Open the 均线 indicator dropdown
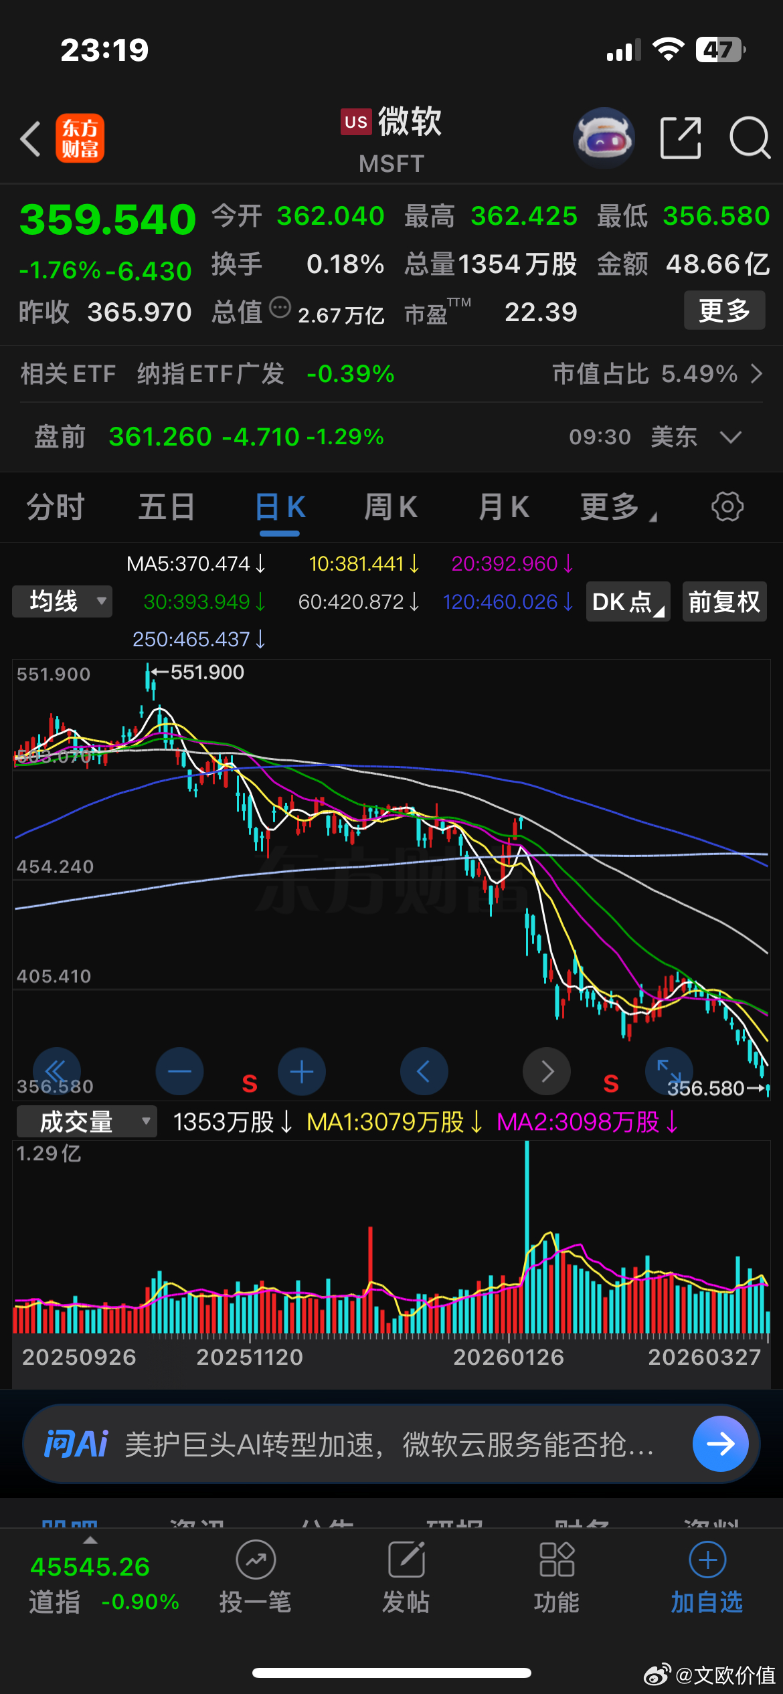 [x=62, y=601]
